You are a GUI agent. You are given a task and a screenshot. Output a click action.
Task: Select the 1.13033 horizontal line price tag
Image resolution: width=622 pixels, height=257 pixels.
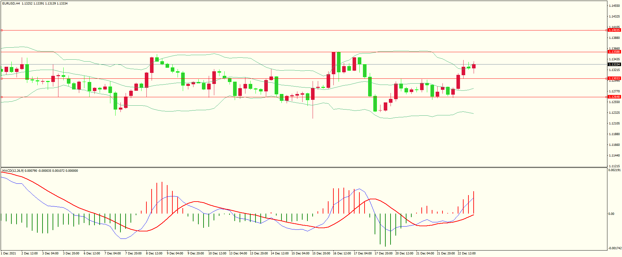[x=614, y=78]
